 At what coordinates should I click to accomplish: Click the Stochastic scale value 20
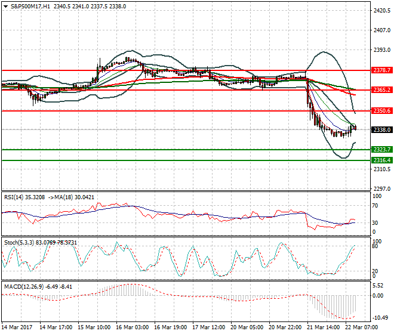pyautogui.click(x=375, y=271)
